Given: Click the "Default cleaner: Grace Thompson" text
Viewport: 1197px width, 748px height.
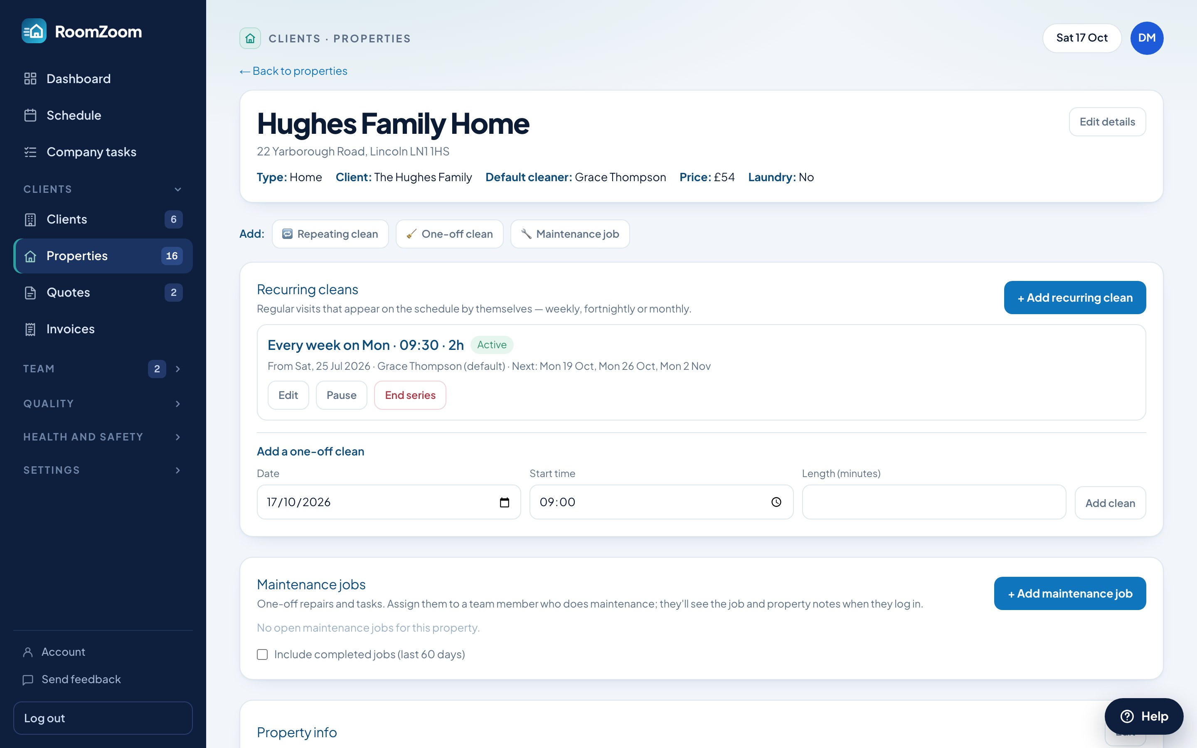Looking at the screenshot, I should click(x=575, y=177).
